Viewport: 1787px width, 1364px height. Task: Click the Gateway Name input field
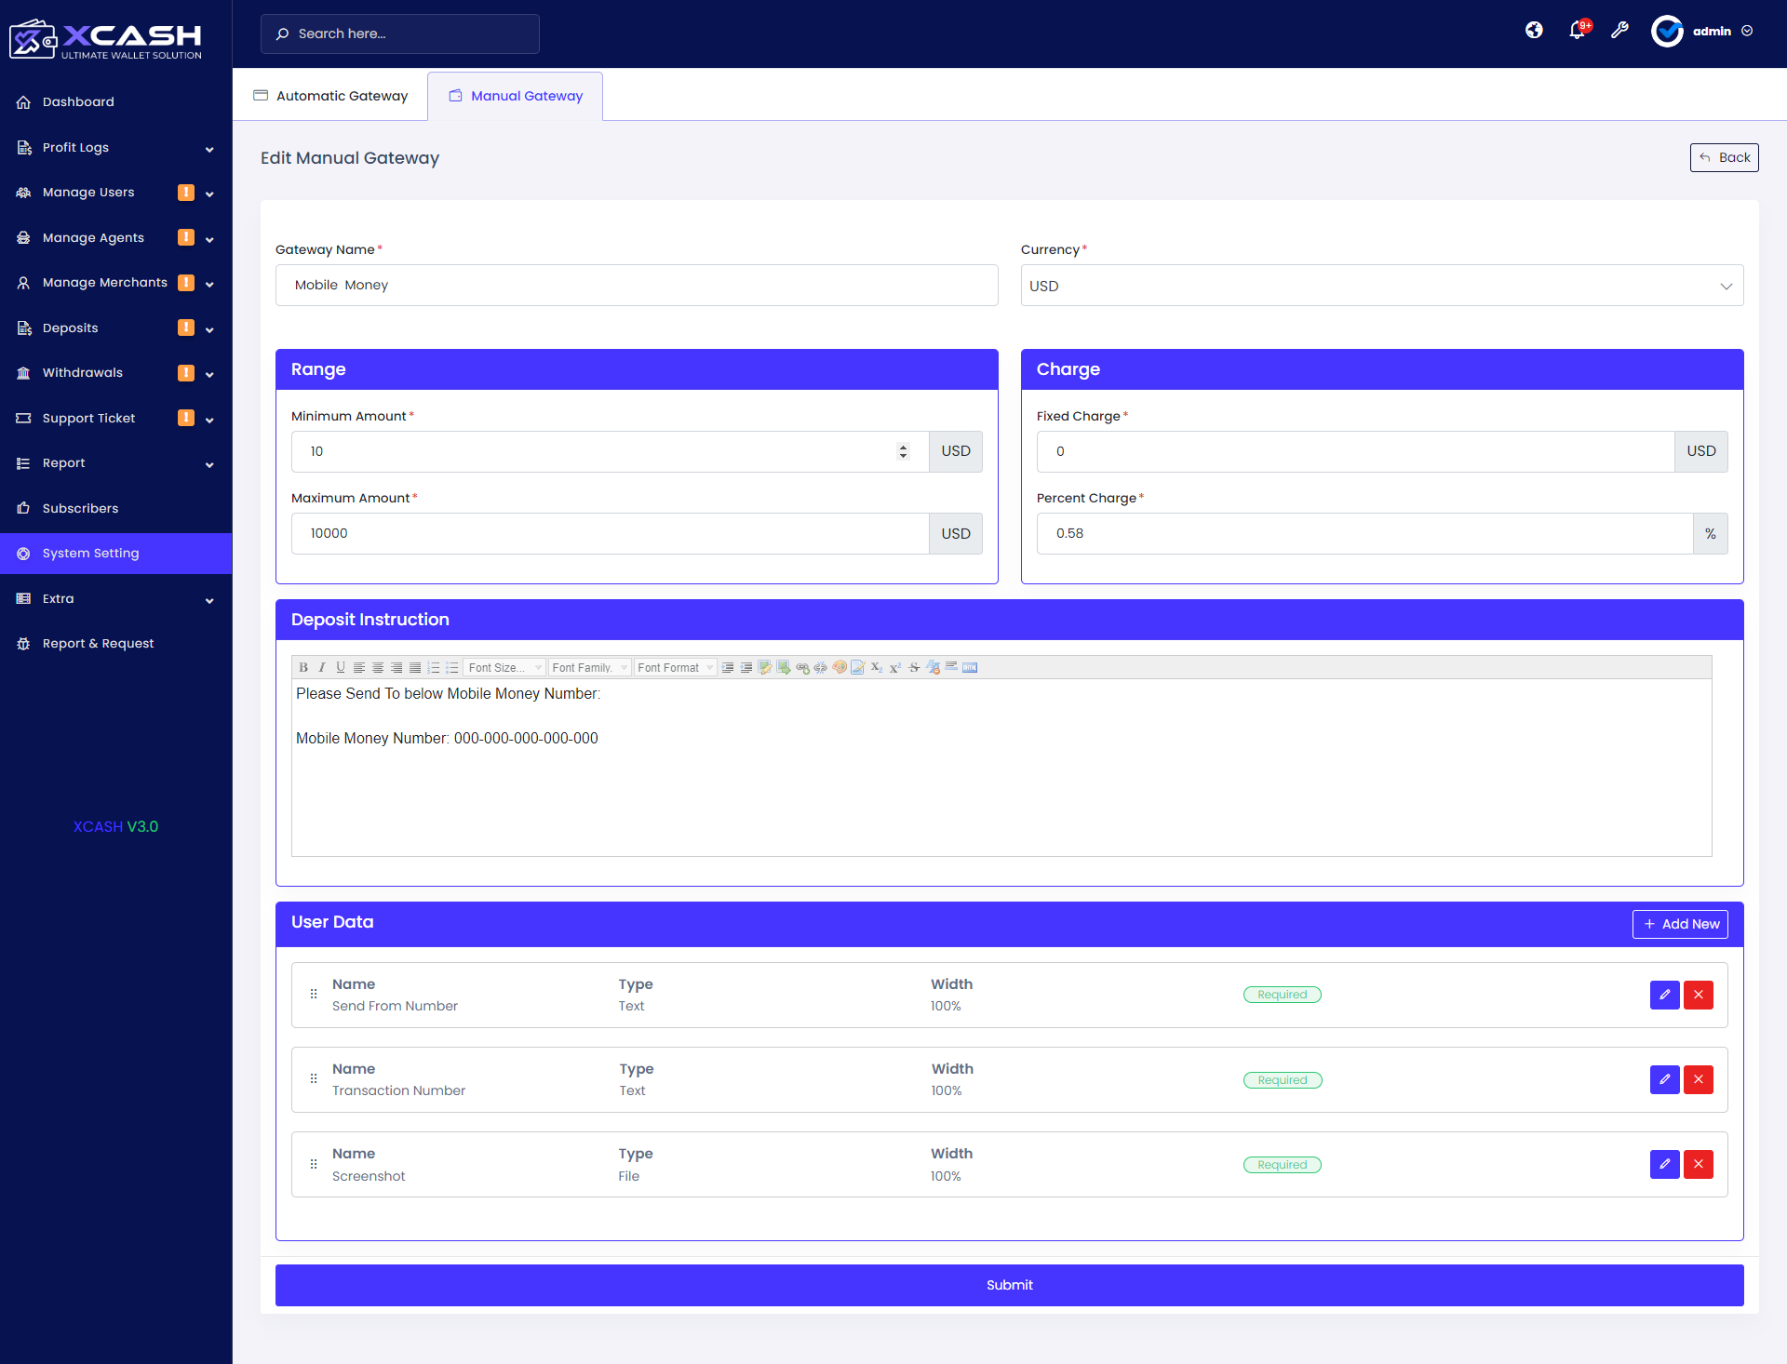coord(637,286)
